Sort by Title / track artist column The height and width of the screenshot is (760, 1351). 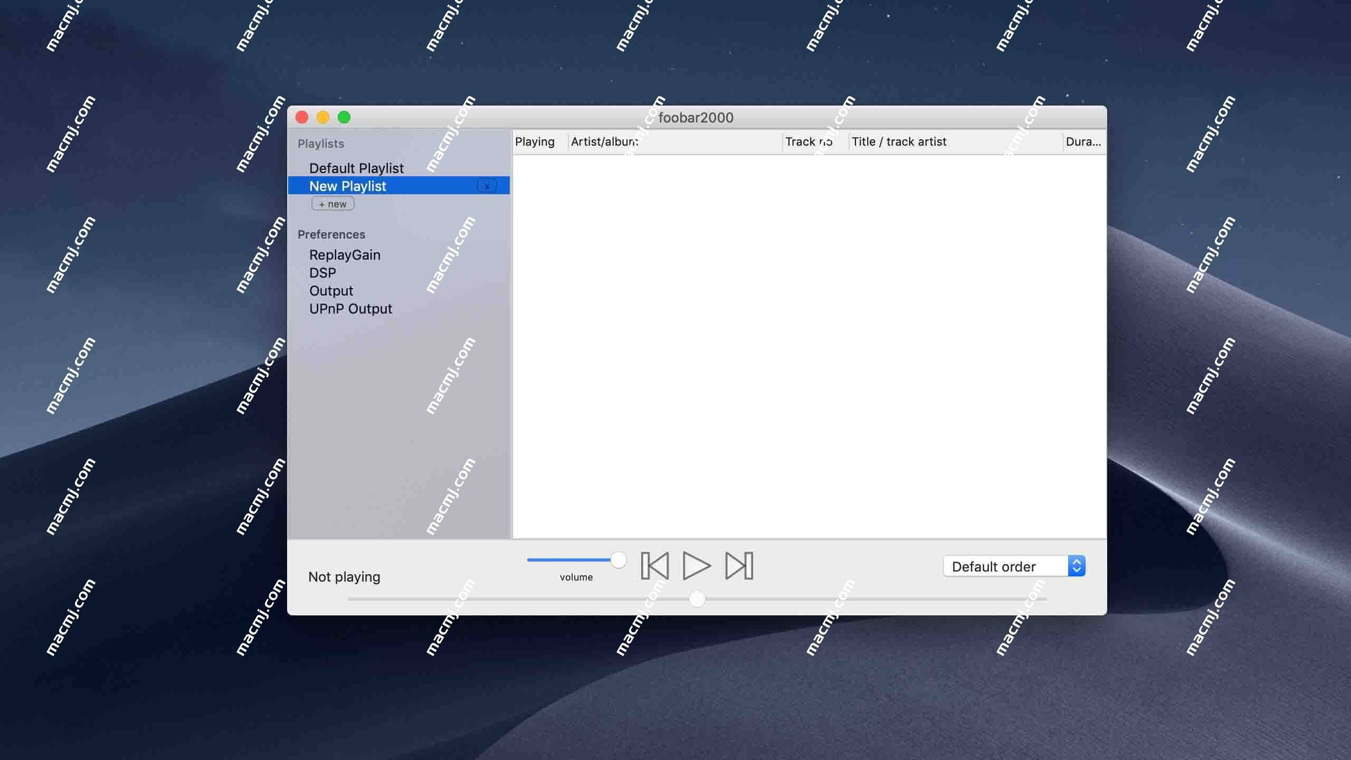955,141
